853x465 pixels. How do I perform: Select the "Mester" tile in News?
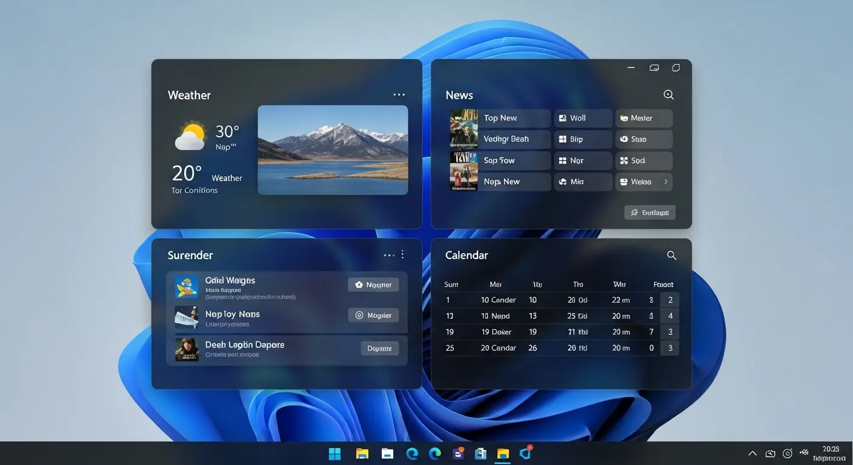[644, 118]
